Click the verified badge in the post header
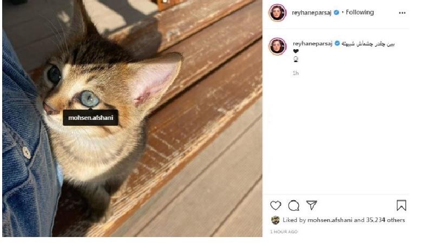 (x=337, y=12)
